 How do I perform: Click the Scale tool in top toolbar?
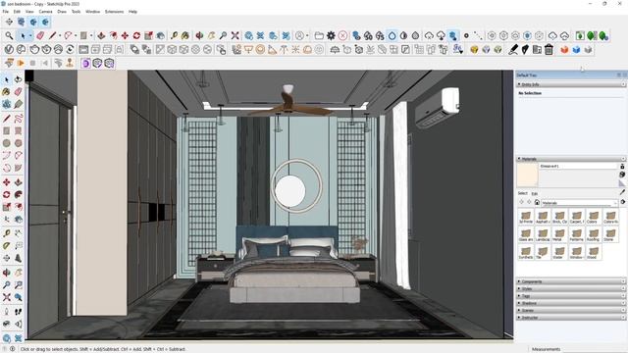[148, 35]
